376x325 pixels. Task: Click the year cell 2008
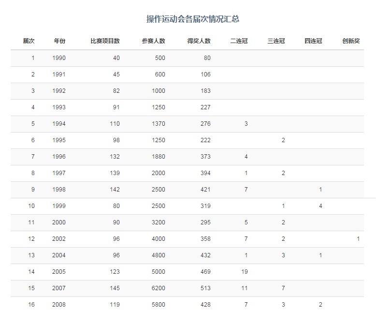click(59, 305)
